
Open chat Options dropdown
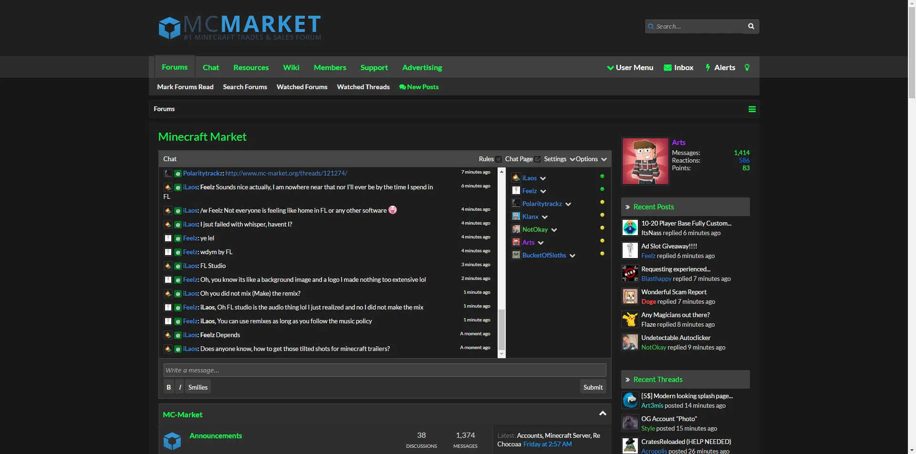[591, 159]
